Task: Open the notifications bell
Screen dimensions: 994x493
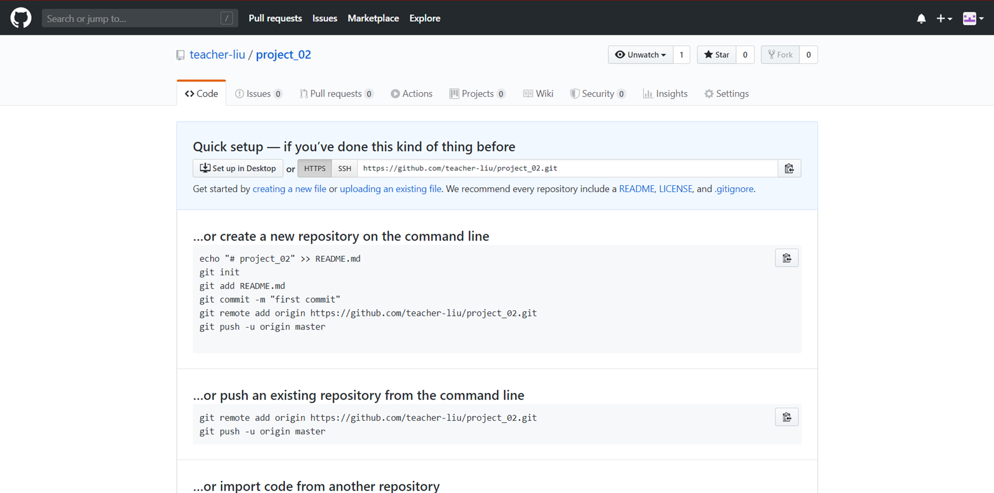Action: (x=921, y=19)
